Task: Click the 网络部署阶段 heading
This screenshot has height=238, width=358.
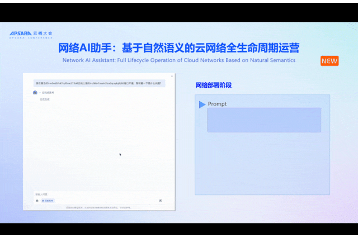Action: tap(214, 85)
